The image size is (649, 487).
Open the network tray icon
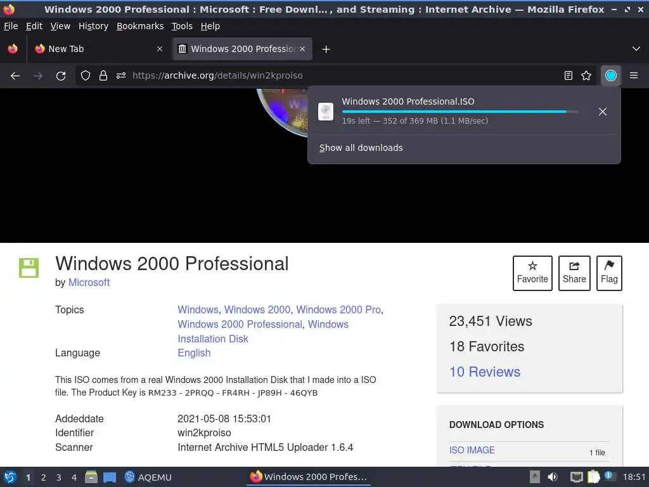(x=576, y=477)
